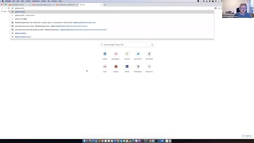Switch to the third AWS AppSync tab
The height and width of the screenshot is (143, 254).
pos(67,5)
